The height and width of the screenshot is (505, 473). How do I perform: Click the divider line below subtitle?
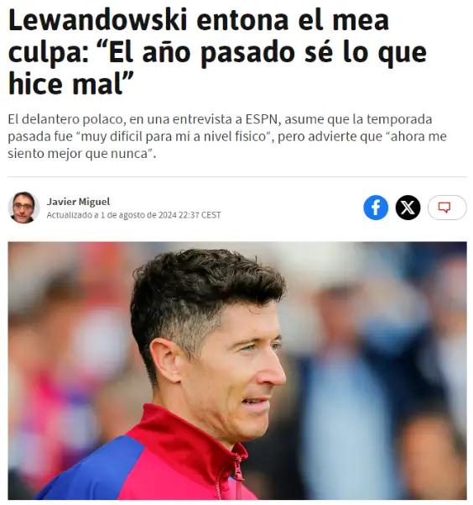(237, 176)
